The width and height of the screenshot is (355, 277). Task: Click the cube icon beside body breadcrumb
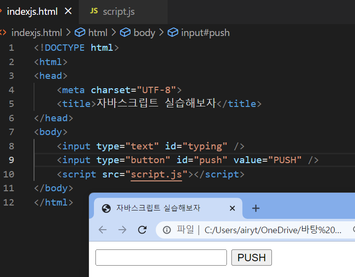(125, 33)
